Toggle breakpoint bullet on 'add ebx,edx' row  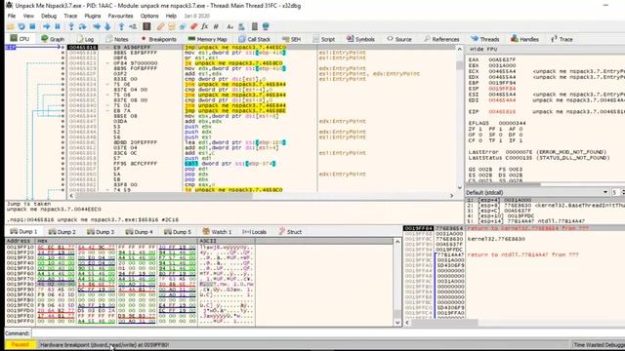point(62,121)
